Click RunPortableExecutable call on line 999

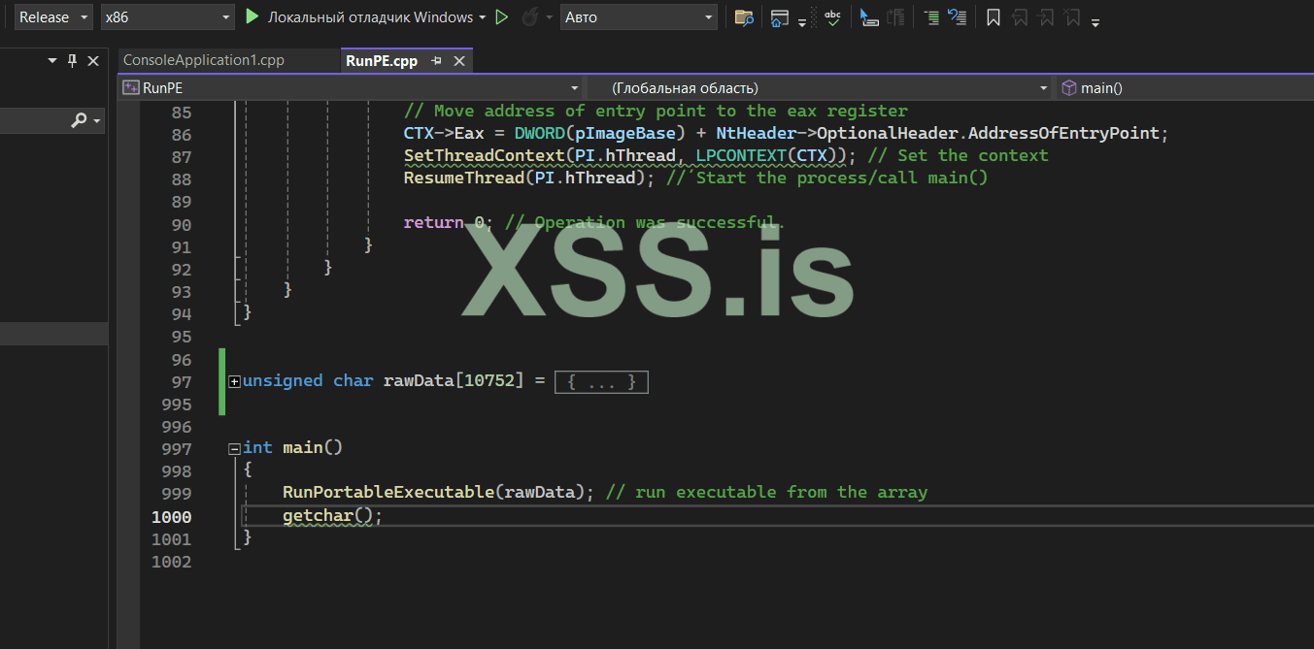point(438,492)
